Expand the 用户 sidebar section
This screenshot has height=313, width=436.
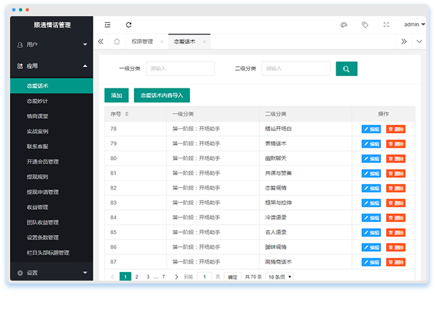click(x=52, y=45)
